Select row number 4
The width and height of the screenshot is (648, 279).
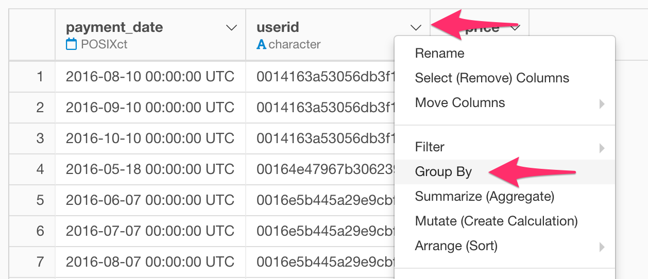[40, 169]
